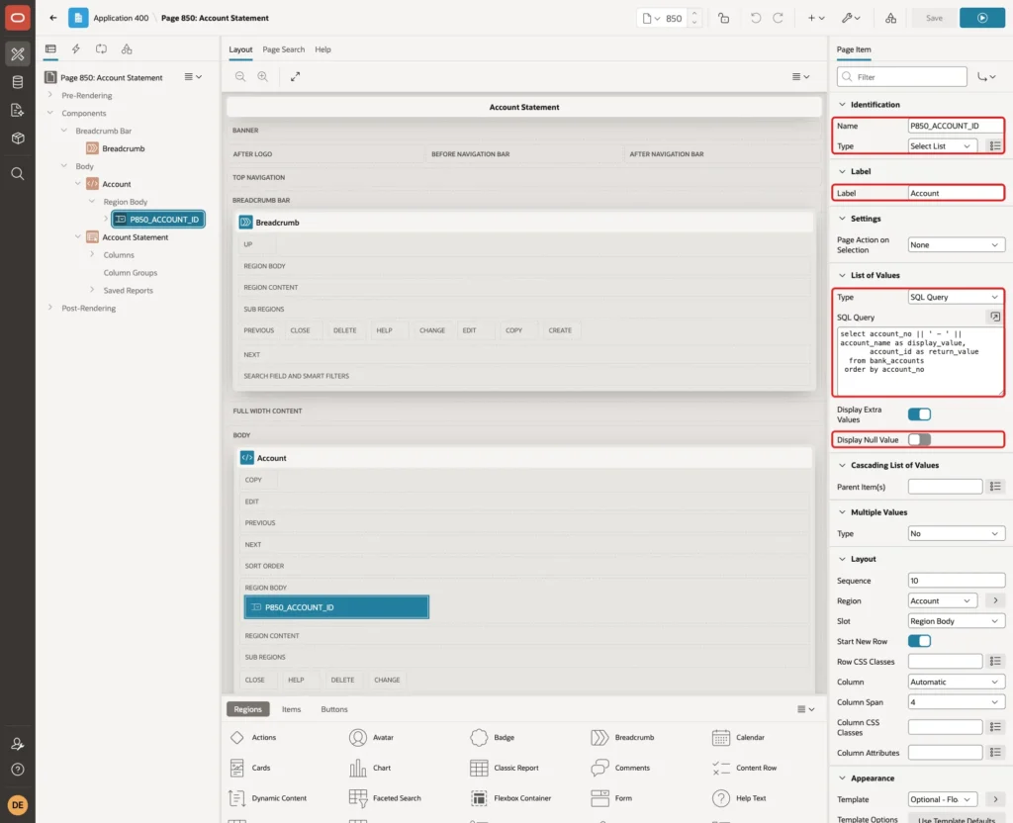
Task: Select the Calendar region in gallery
Action: [738, 737]
